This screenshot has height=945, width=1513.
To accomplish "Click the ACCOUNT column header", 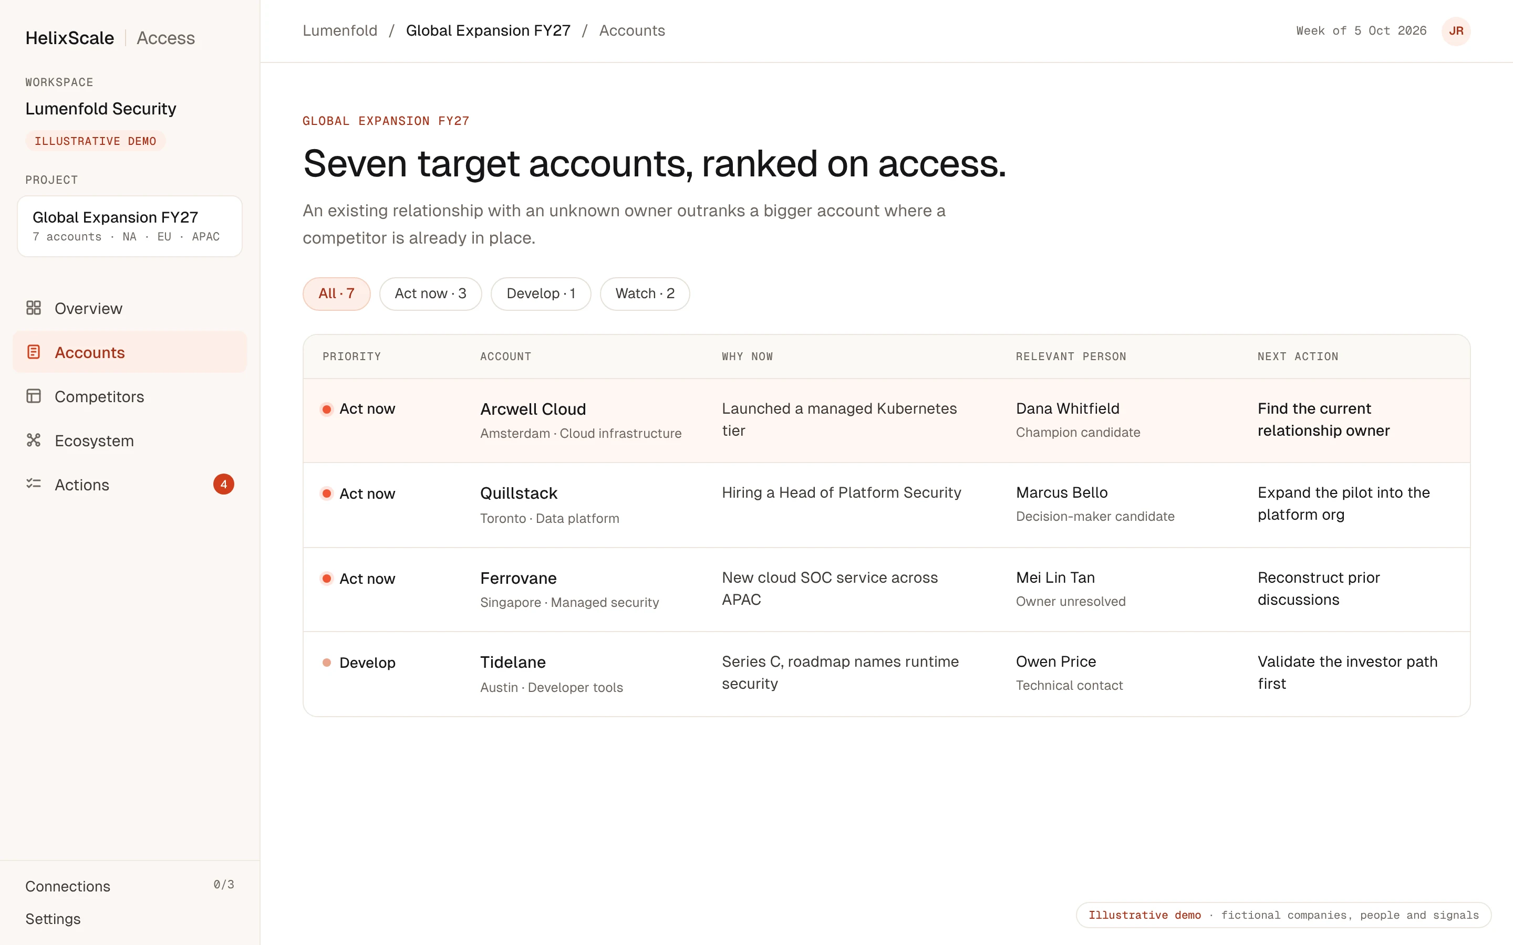I will 505,356.
